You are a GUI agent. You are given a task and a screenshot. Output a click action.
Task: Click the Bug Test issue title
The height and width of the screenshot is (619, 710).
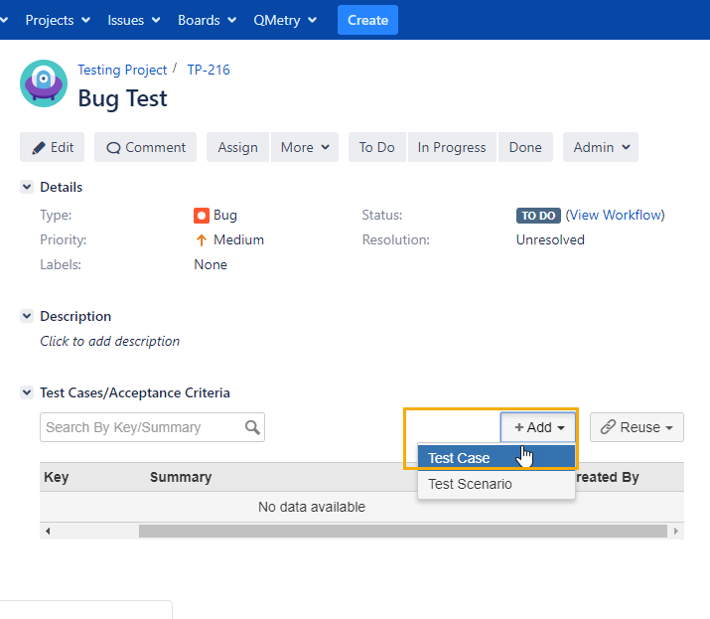click(123, 98)
